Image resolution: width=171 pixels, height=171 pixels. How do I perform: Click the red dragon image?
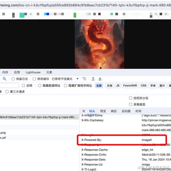pos(99,44)
